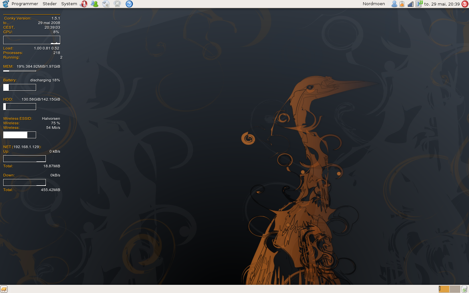Screen dimensions: 469x293
Task: Open the blue Help question mark icon
Action: click(129, 4)
